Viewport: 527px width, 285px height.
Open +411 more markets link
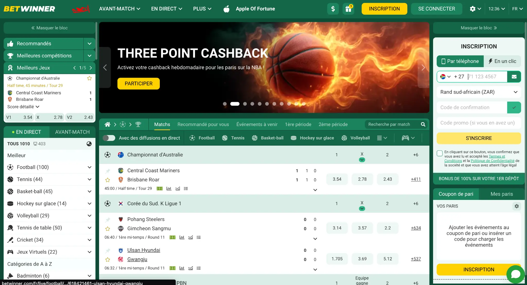pyautogui.click(x=416, y=179)
